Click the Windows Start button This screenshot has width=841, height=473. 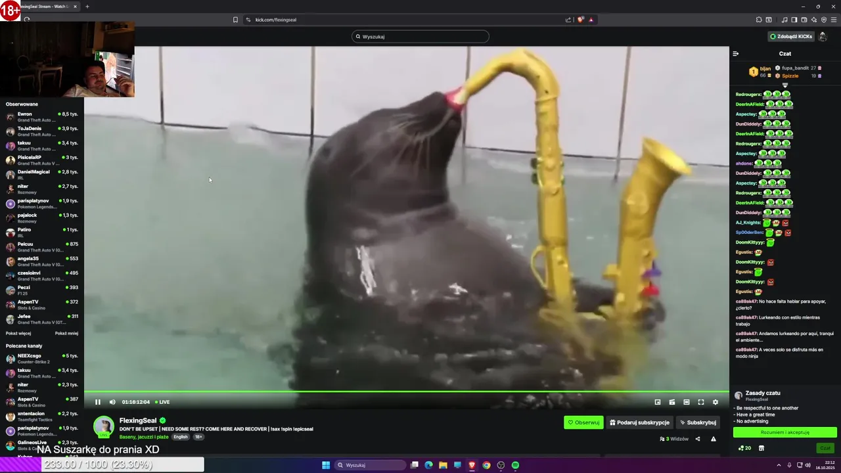click(x=326, y=465)
